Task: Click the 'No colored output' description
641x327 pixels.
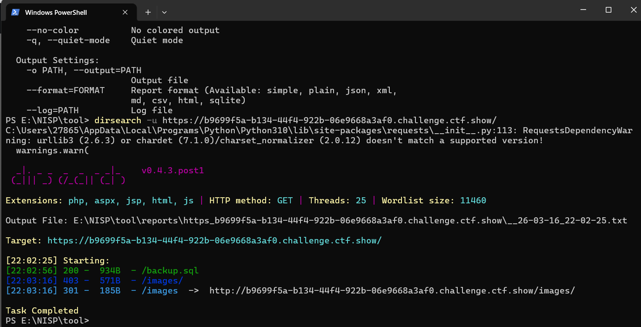Action: pos(175,30)
